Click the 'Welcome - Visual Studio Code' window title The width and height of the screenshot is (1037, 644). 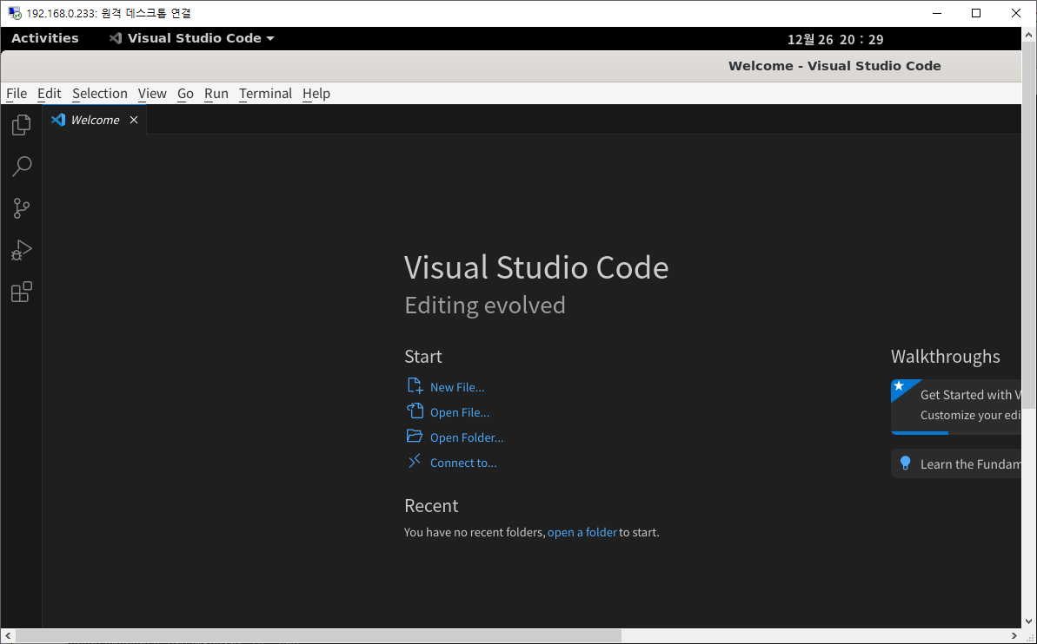tap(834, 66)
